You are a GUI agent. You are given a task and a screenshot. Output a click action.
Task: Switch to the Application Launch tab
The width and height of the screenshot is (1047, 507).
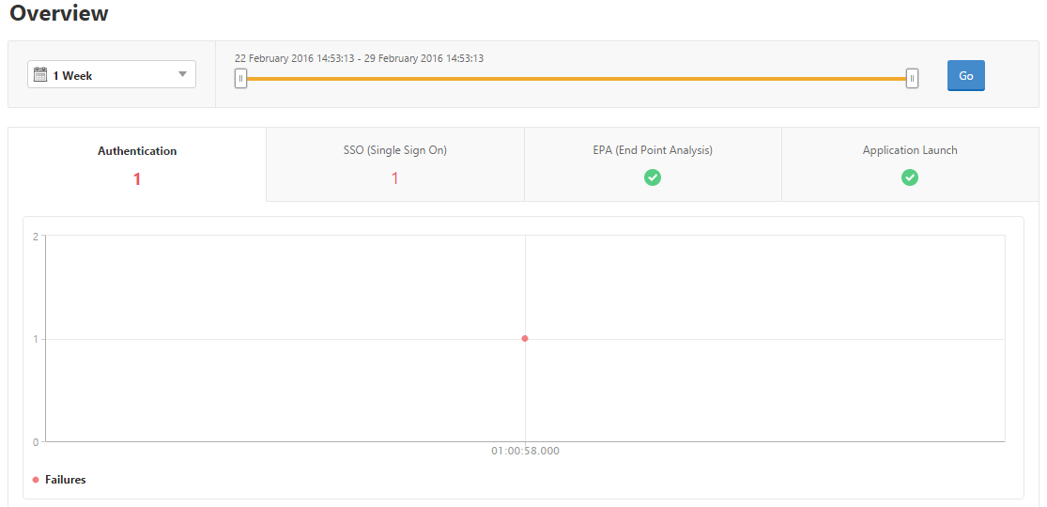[x=910, y=164]
